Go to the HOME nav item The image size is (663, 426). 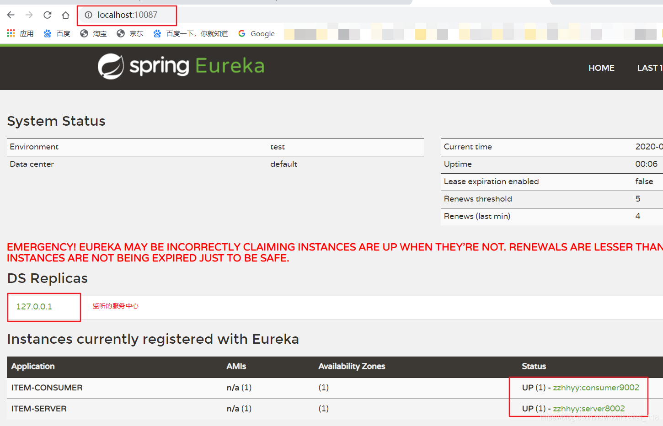tap(601, 68)
